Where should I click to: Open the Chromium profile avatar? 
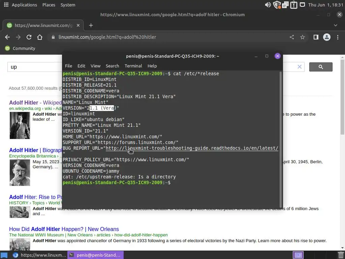327,37
